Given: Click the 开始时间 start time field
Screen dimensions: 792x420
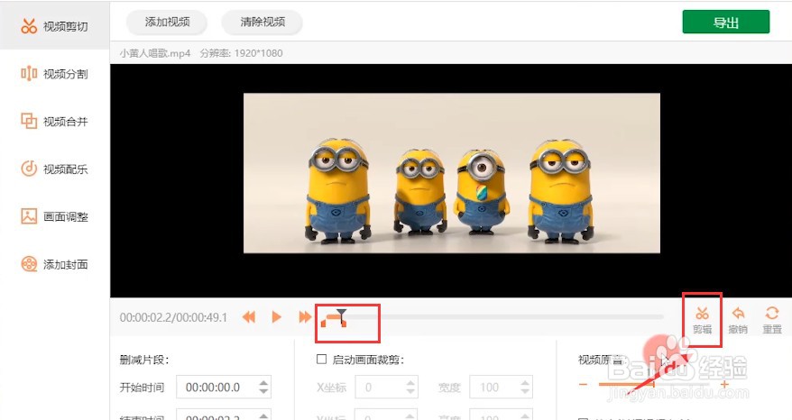Looking at the screenshot, I should tap(224, 388).
